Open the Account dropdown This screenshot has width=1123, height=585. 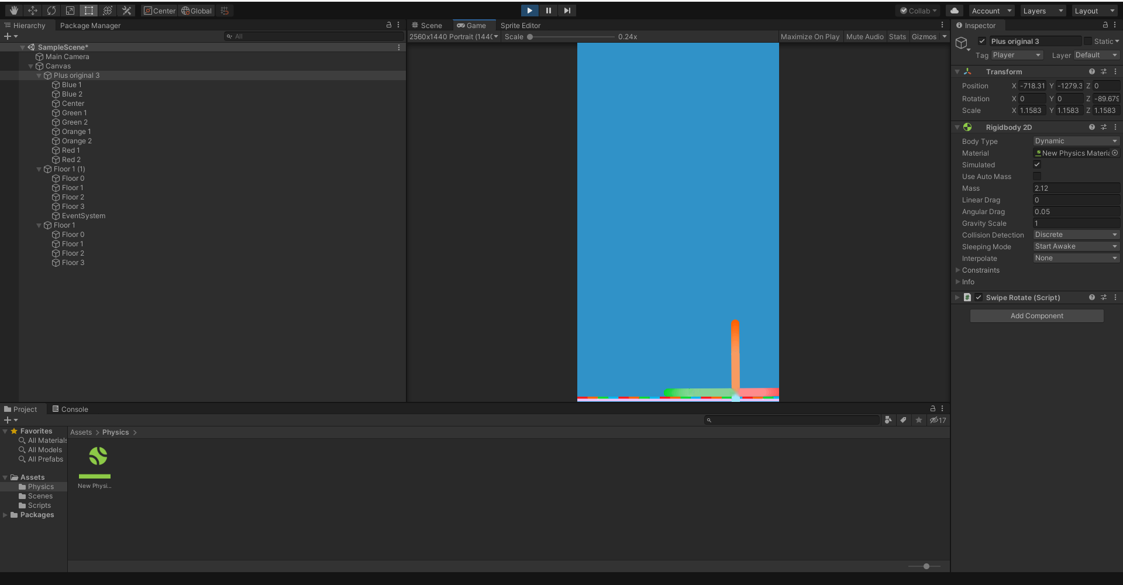[992, 11]
